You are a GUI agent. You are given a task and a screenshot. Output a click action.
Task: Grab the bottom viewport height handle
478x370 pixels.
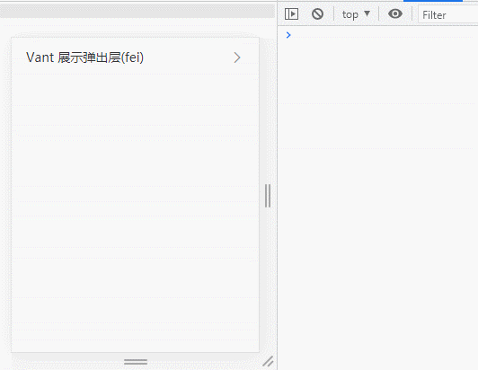tap(136, 362)
